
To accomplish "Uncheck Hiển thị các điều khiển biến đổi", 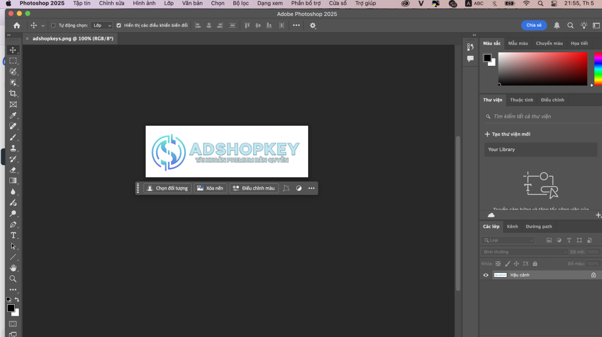I will pyautogui.click(x=119, y=26).
